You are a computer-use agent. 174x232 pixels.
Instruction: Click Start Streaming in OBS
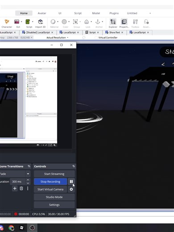point(54,174)
